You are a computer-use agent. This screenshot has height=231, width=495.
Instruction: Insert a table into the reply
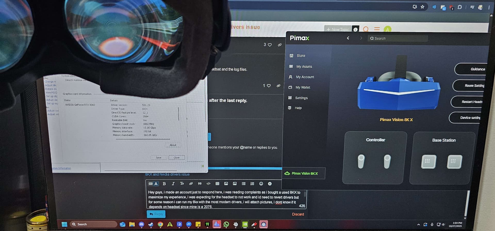pyautogui.click(x=217, y=184)
